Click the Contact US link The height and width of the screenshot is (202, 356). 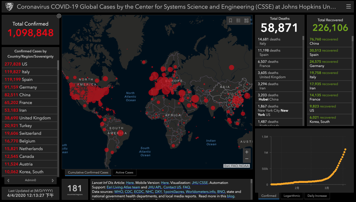coord(172,187)
